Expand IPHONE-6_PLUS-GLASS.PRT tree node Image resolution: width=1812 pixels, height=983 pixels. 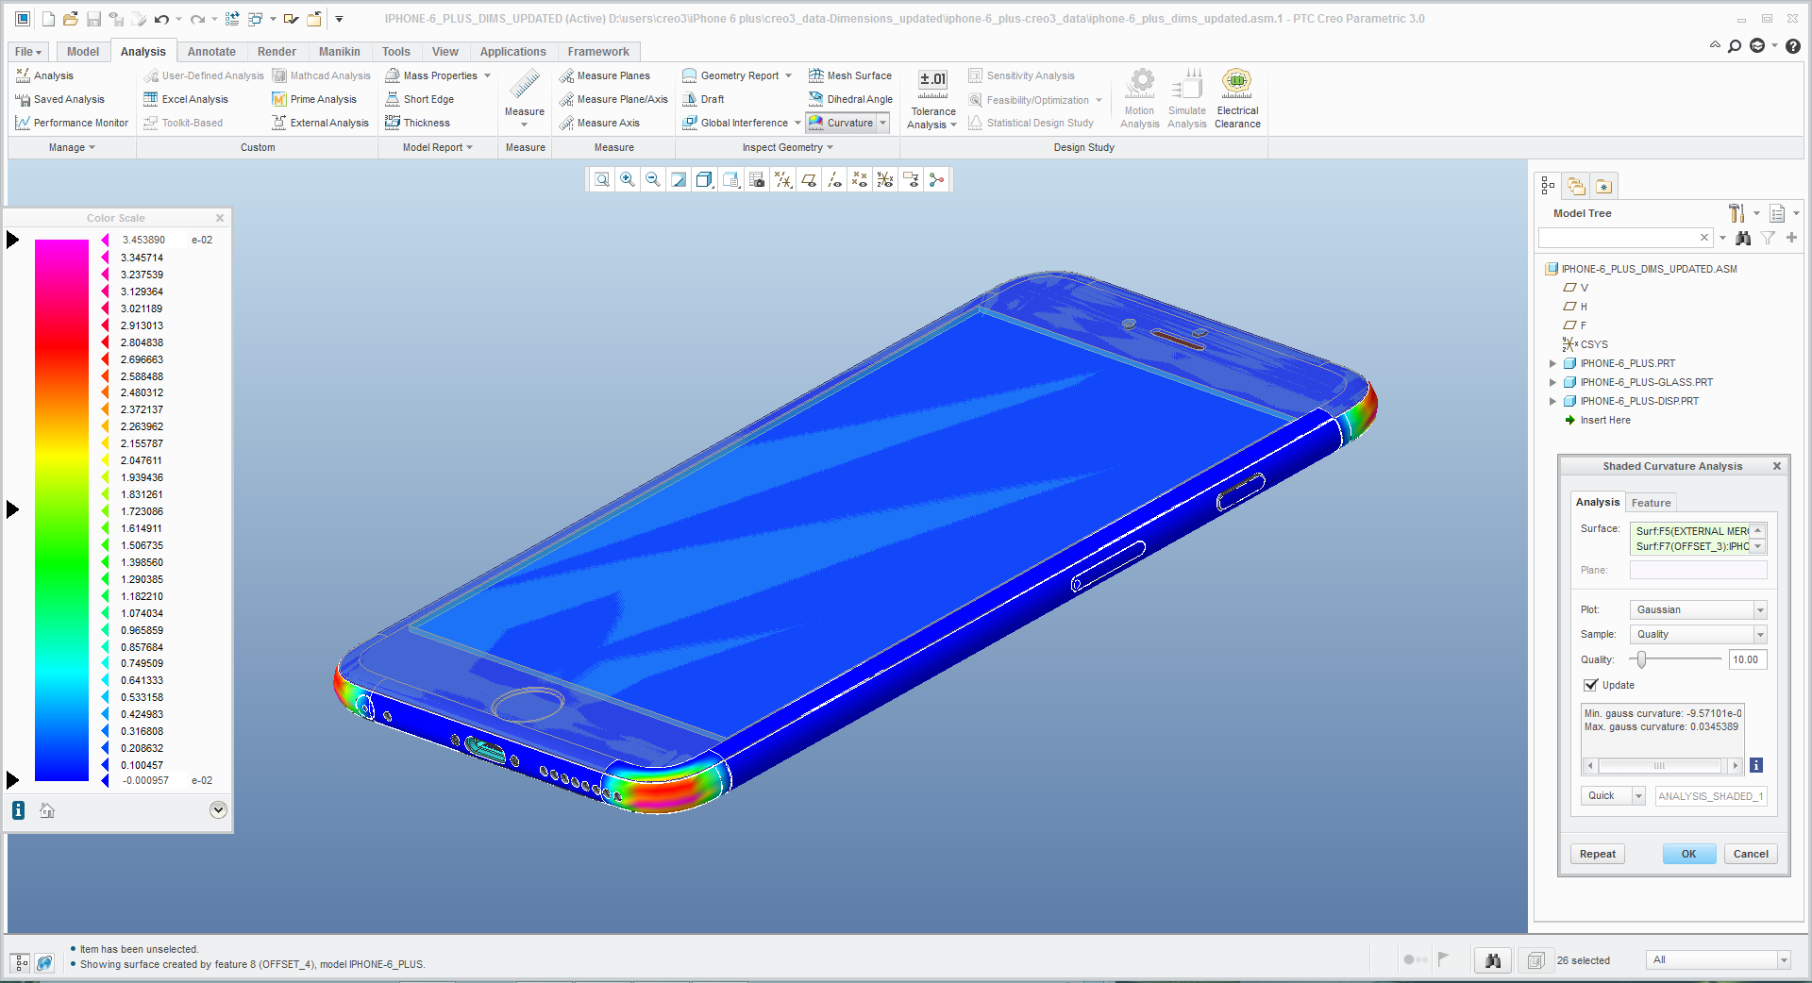tap(1552, 382)
